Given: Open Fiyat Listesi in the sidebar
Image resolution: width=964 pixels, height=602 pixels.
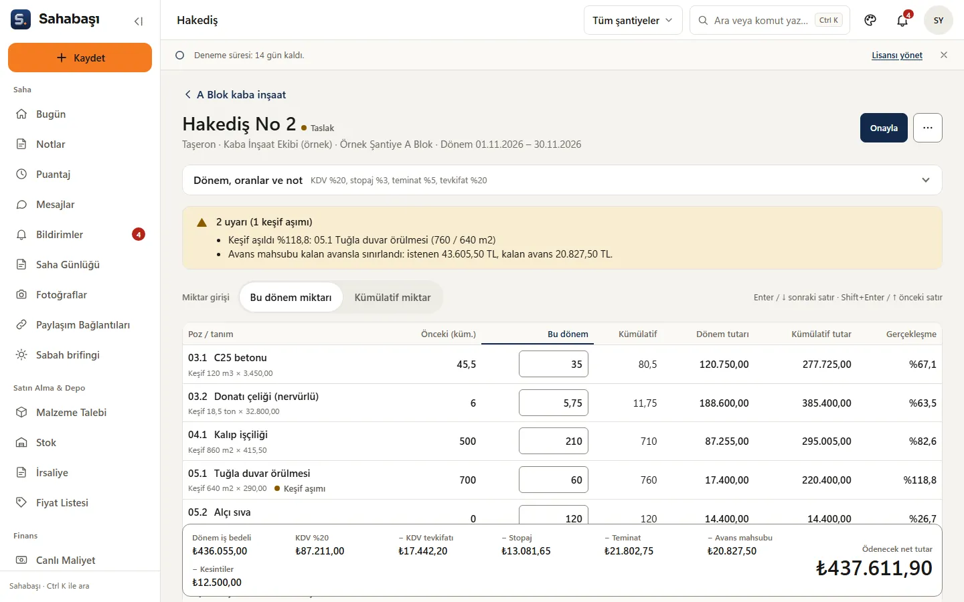Looking at the screenshot, I should point(80,502).
